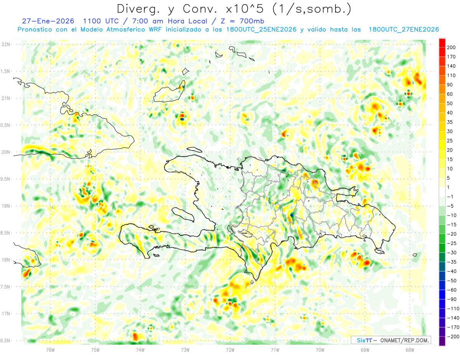The height and width of the screenshot is (355, 460).
Task: Click the orange swatch between 60 and 90
Action: pos(442,89)
